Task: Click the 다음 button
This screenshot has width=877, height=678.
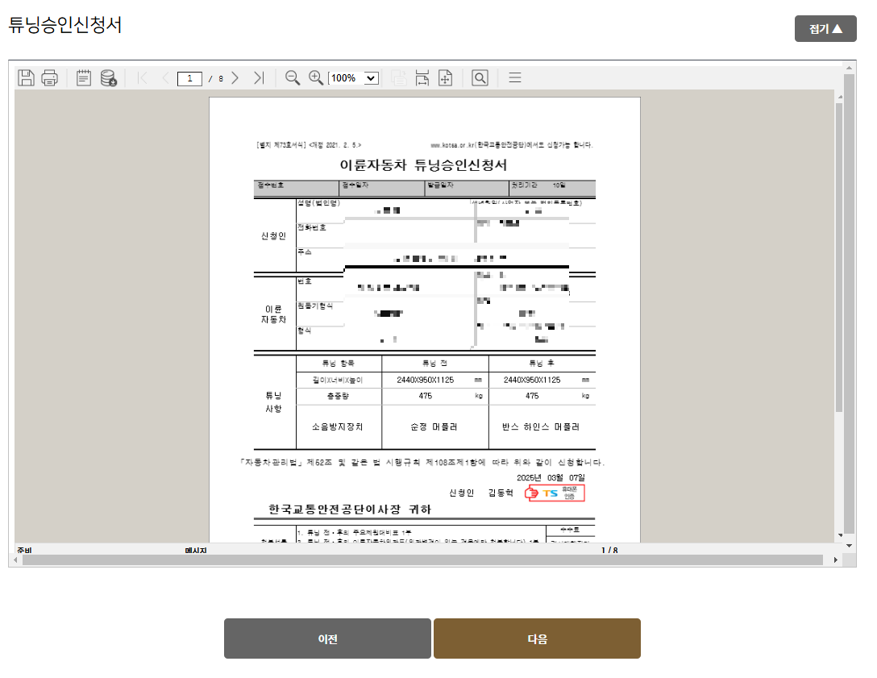Action: [537, 638]
